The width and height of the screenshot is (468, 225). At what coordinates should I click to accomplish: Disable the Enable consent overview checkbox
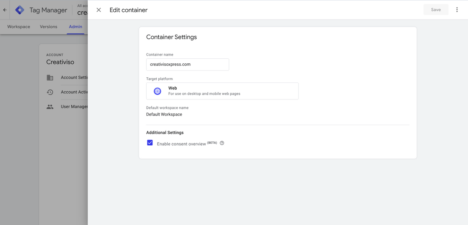[150, 143]
